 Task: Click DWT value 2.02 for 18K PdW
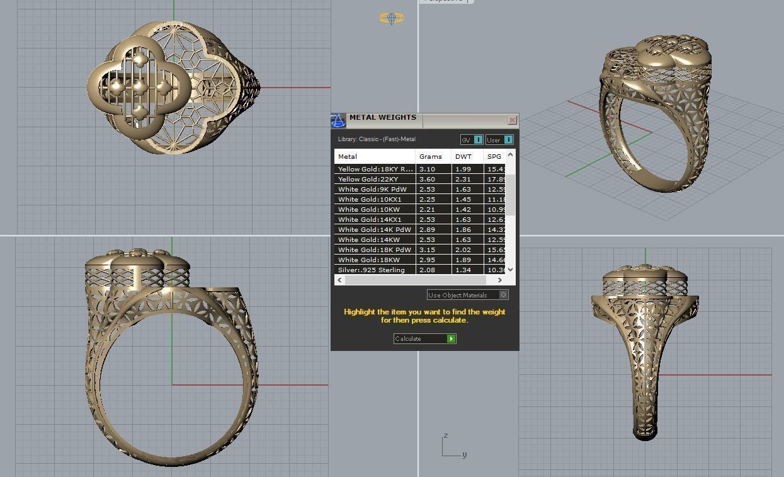pyautogui.click(x=463, y=250)
